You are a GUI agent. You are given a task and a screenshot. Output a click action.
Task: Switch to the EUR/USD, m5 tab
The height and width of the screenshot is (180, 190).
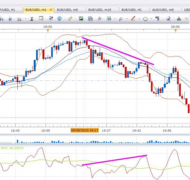[x=70, y=10]
